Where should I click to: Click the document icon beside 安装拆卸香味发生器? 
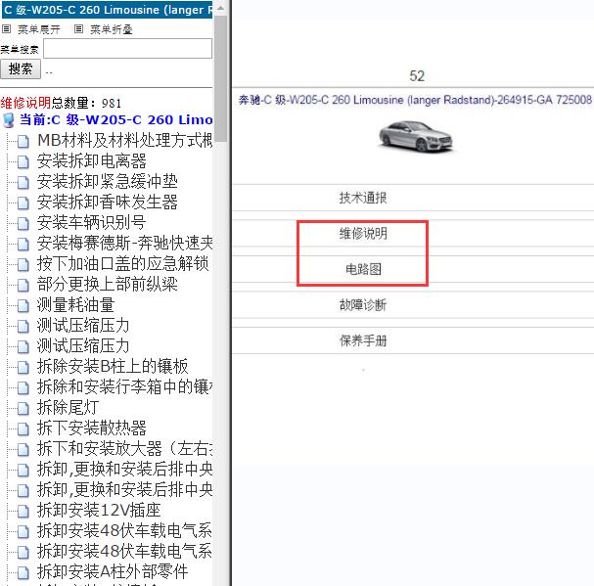click(23, 203)
